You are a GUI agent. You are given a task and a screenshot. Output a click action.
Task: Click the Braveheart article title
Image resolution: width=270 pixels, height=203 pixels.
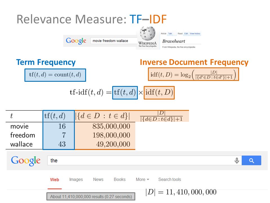pos(174,41)
